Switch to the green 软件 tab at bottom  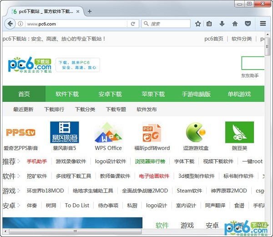(162, 225)
